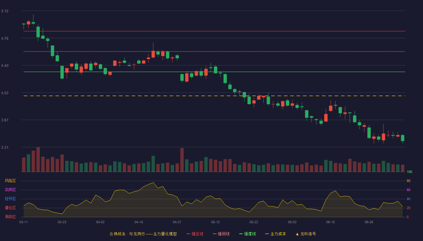Click the solid green horizontal support line
This screenshot has height=241, width=423.
tap(214, 72)
